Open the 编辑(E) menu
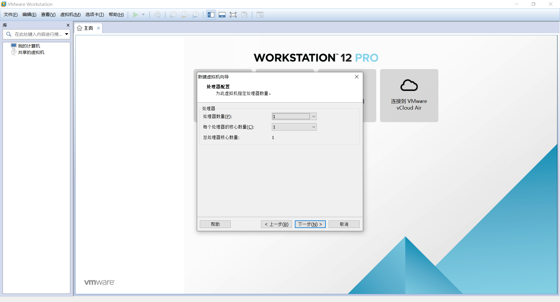This screenshot has height=302, width=560. coord(29,15)
